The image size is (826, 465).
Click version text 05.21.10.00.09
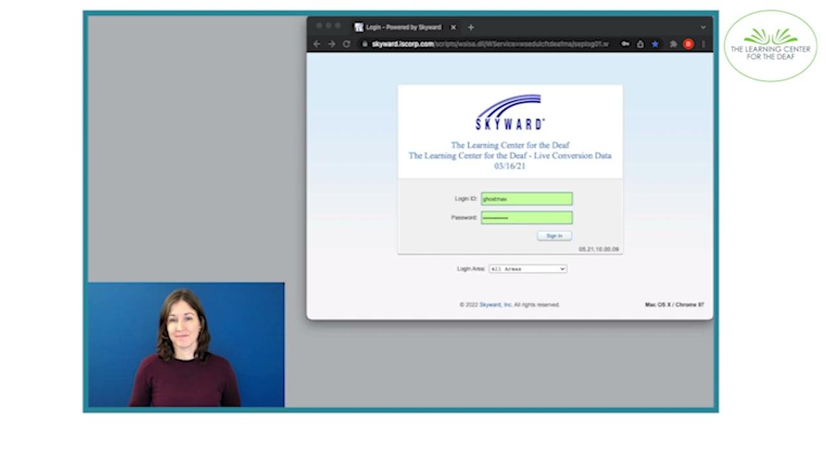(598, 249)
